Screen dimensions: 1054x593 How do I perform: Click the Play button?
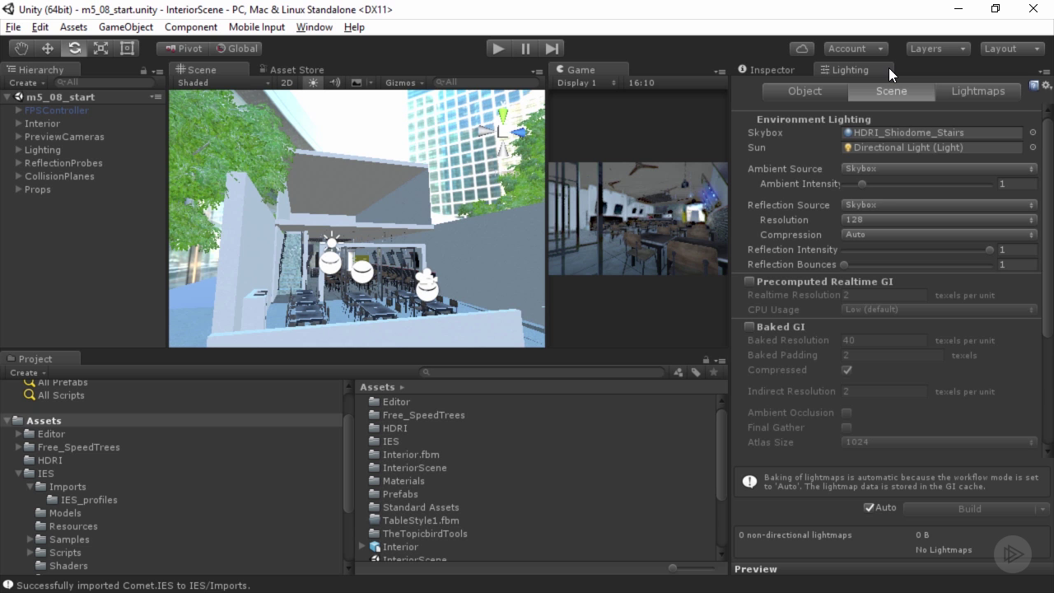tap(498, 49)
